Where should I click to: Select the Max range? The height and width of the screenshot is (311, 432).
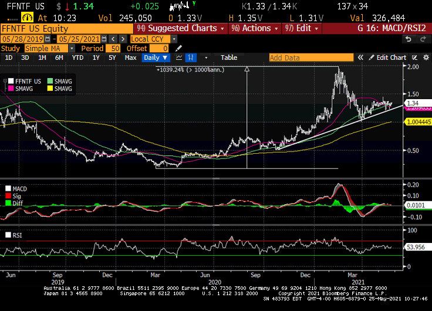pos(130,58)
